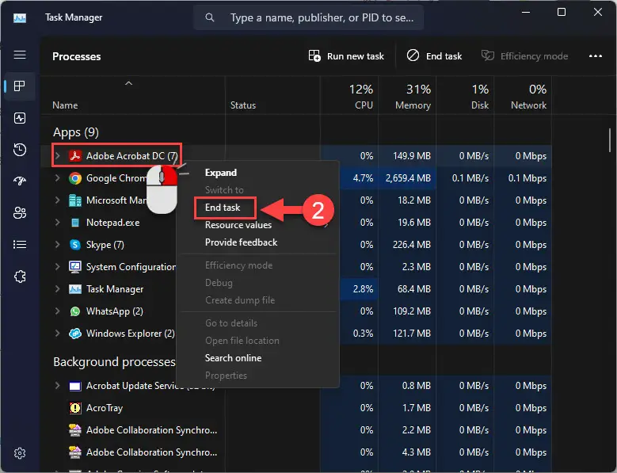Click the Skype app icon
The image size is (617, 473).
(74, 245)
